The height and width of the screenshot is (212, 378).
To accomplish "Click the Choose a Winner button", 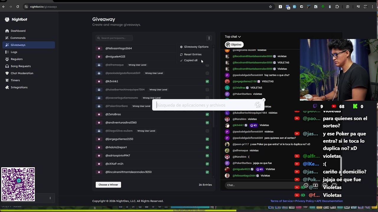I will 108,185.
